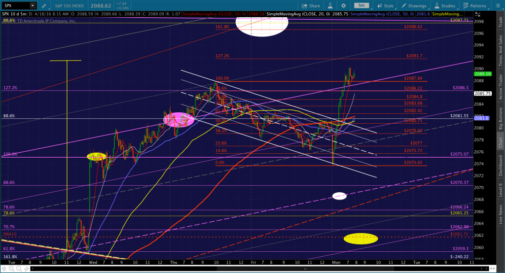Click the $2070.37 level label
The image size is (505, 273).
click(x=459, y=182)
